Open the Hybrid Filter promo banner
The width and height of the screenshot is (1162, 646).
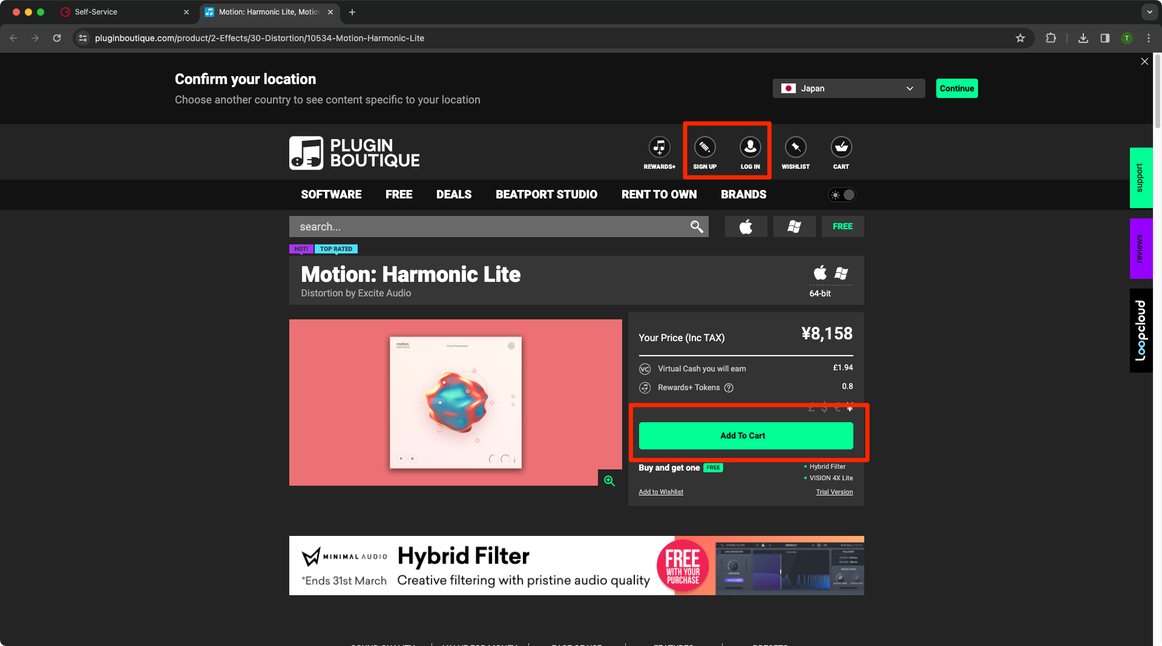[x=576, y=566]
